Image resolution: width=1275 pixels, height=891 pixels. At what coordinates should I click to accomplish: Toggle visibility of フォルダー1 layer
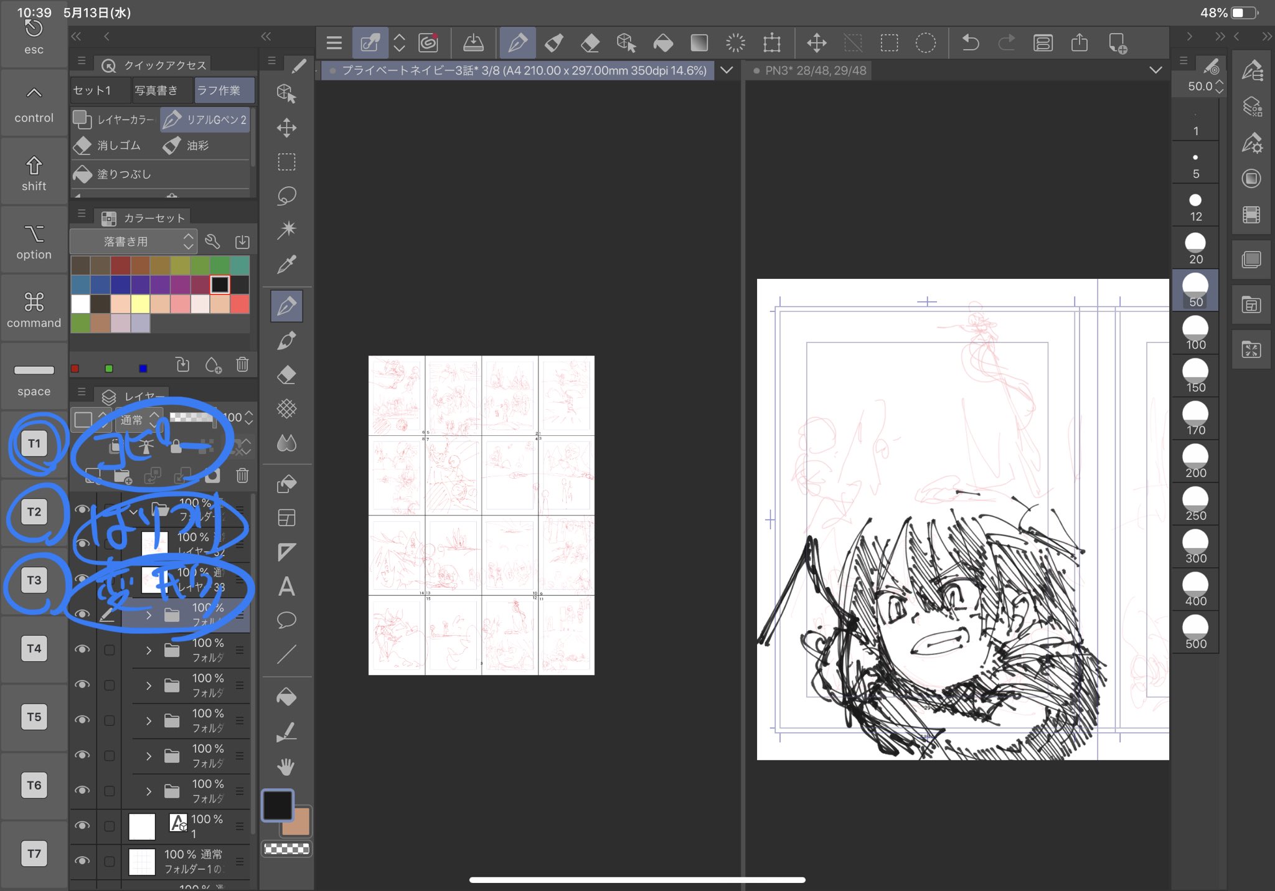(82, 860)
